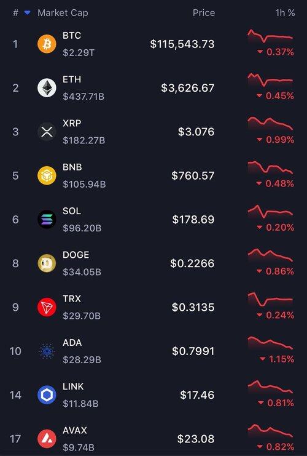The image size is (307, 456).
Task: Tap the DOGE $0.2266 price
Action: coord(192,263)
